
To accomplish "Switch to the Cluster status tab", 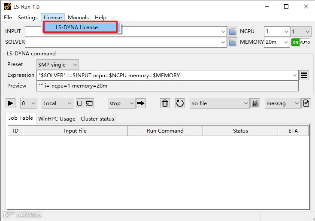I will tap(97, 119).
